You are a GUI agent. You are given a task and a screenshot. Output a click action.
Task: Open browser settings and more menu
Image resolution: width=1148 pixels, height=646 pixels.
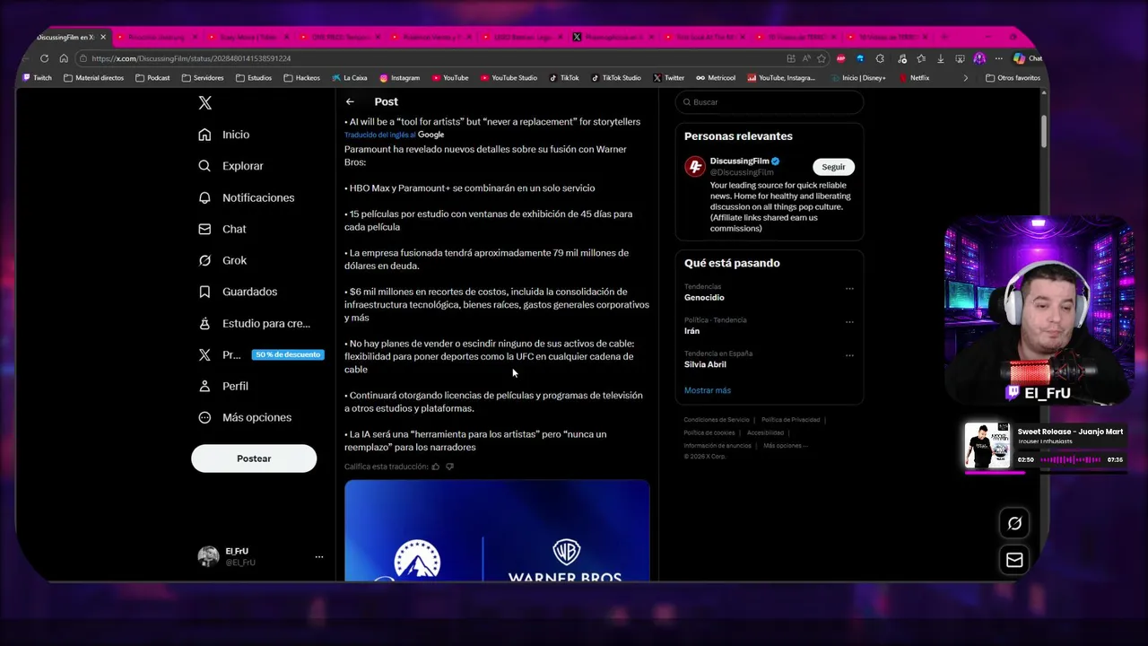point(998,58)
